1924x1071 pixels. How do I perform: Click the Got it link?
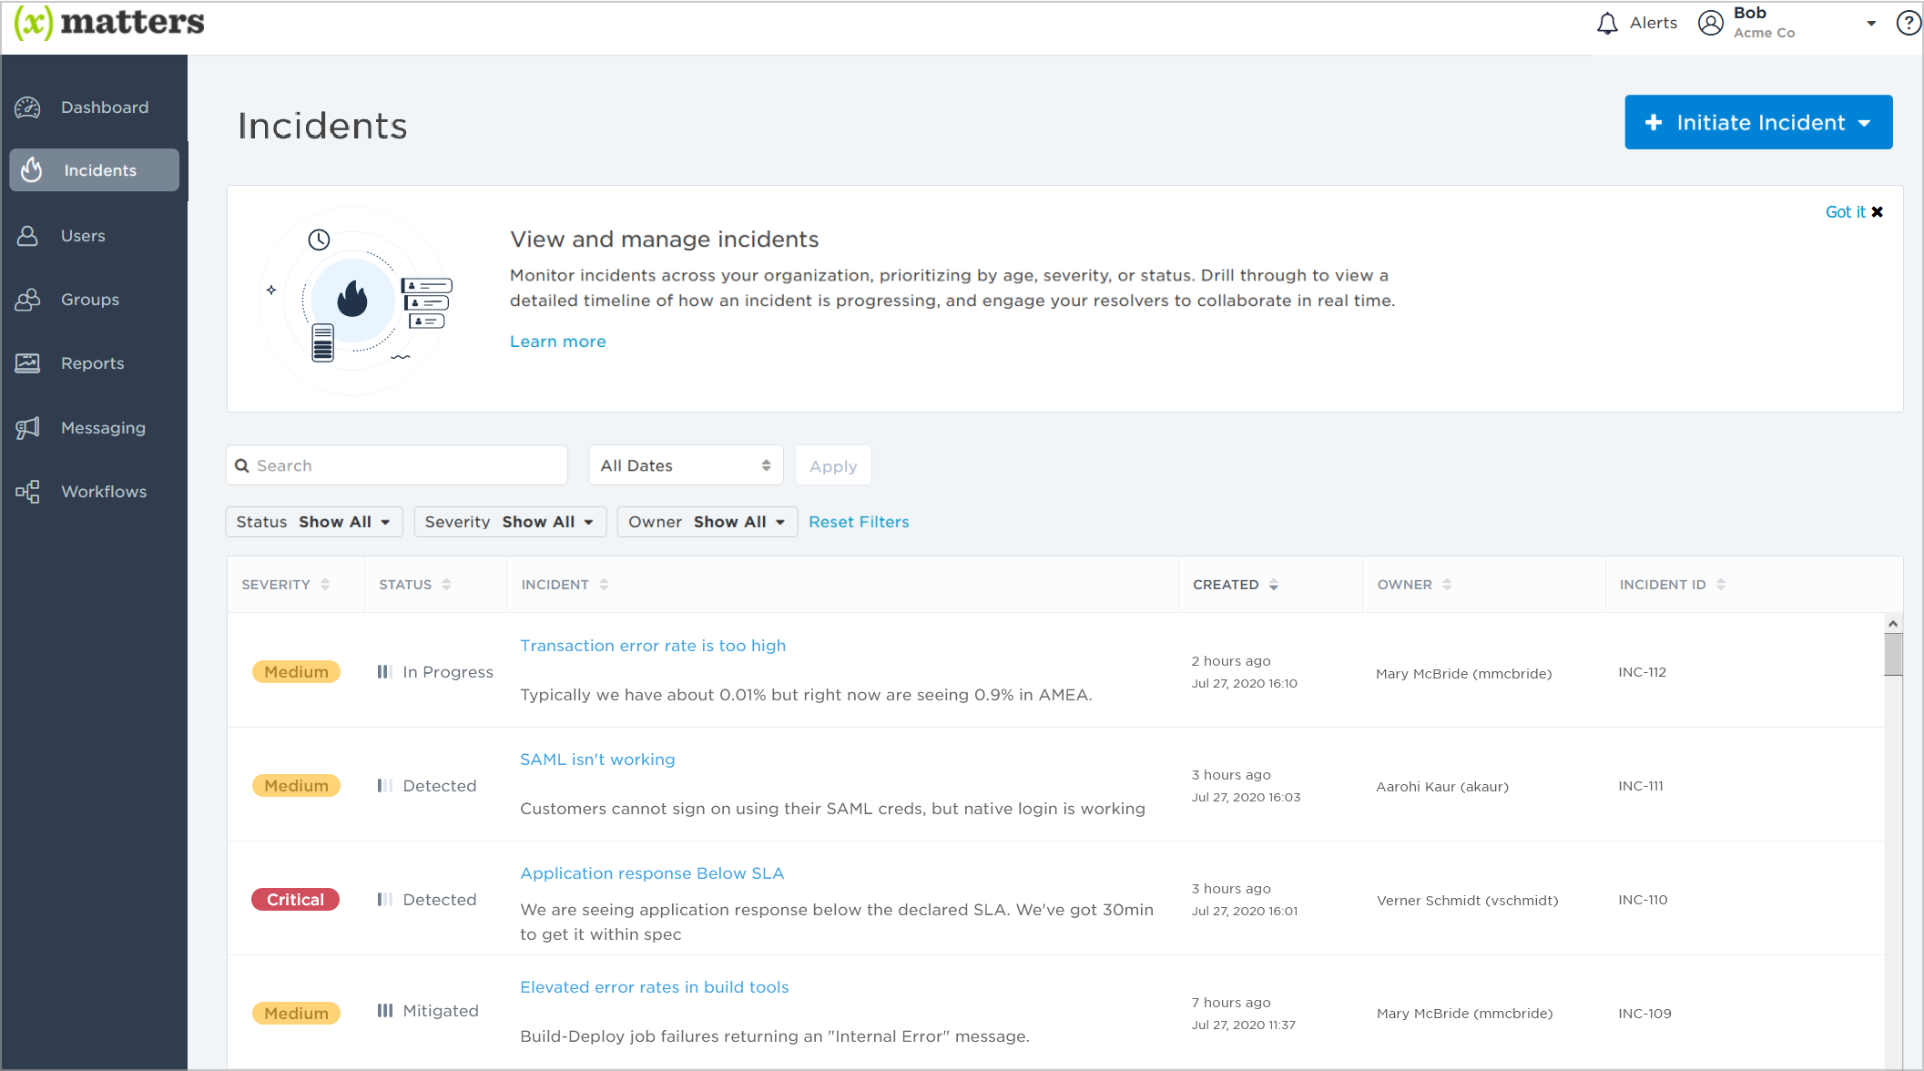1845,212
